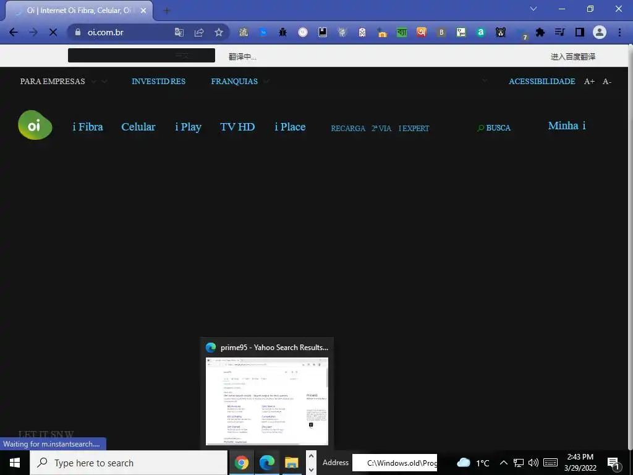This screenshot has width=633, height=475.
Task: Open the Celular menu item
Action: click(138, 126)
